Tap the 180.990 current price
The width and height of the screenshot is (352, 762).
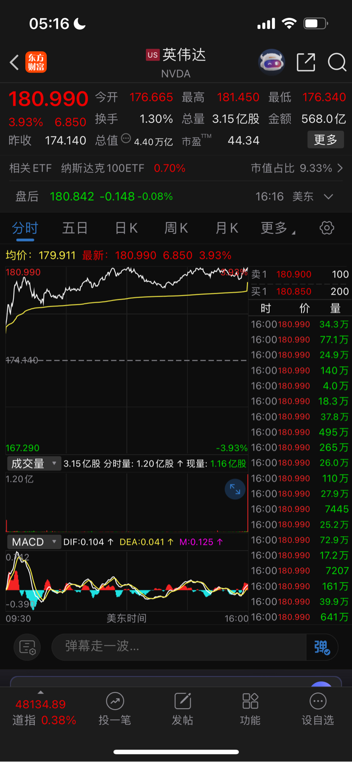click(48, 99)
